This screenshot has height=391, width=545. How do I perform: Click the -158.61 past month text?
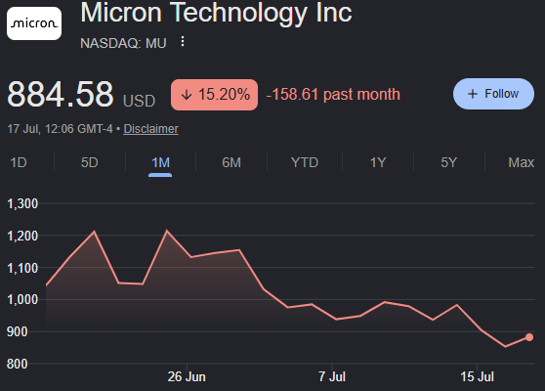click(x=333, y=95)
